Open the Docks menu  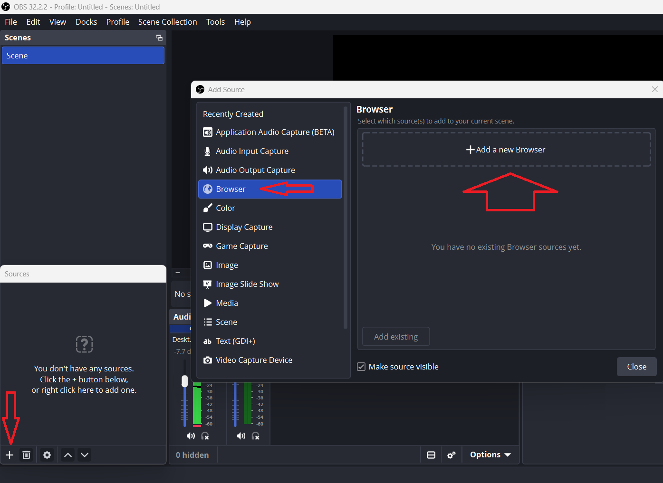86,22
